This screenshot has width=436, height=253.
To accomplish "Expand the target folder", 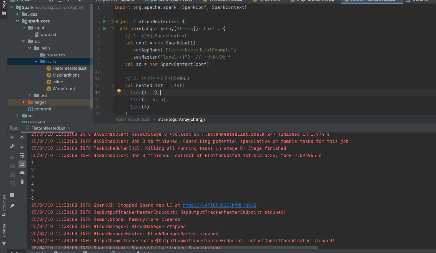I will click(x=23, y=102).
